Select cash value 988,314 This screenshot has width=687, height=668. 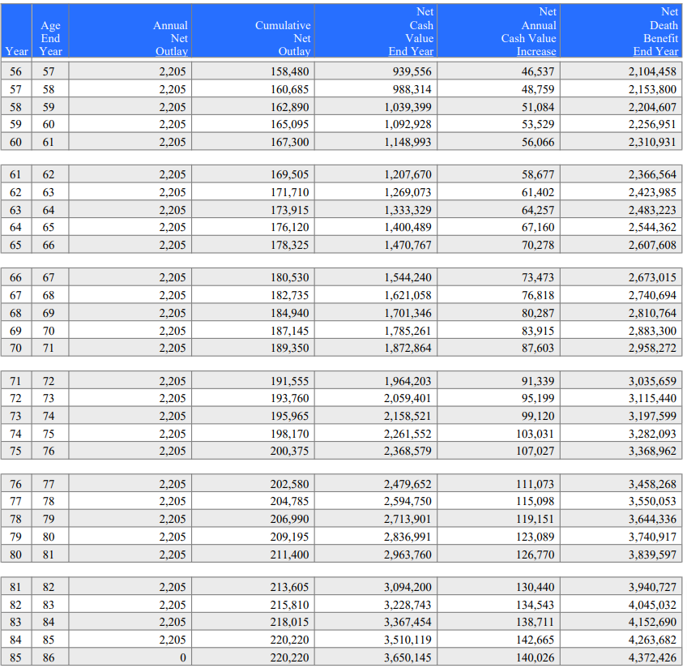pyautogui.click(x=412, y=89)
